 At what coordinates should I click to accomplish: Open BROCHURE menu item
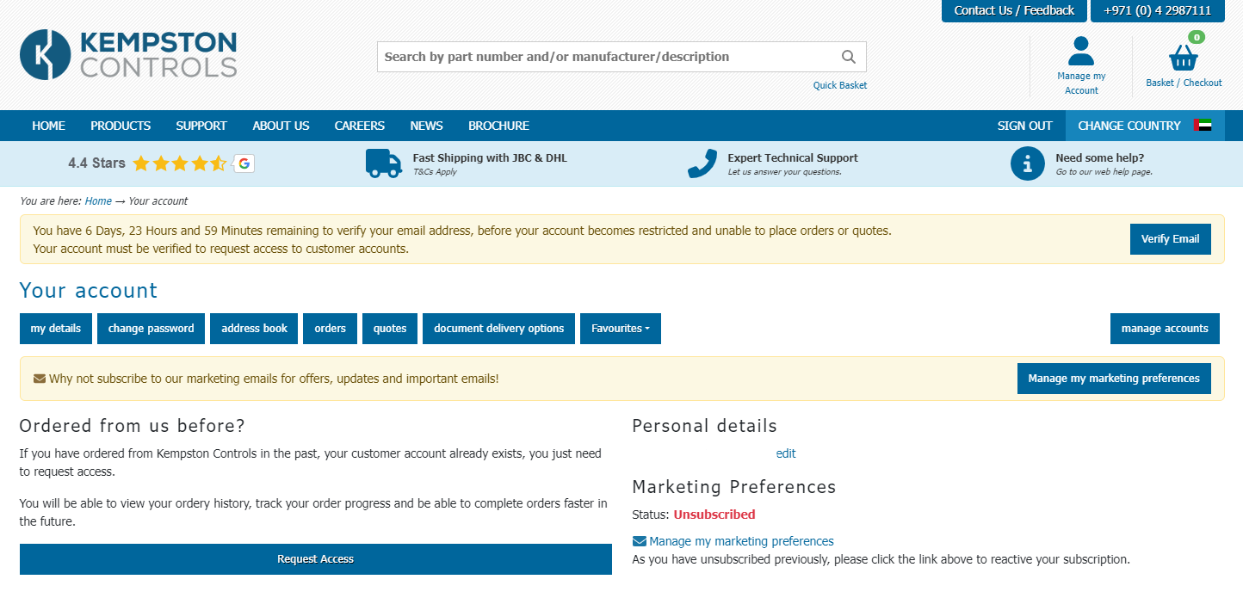[x=498, y=126]
